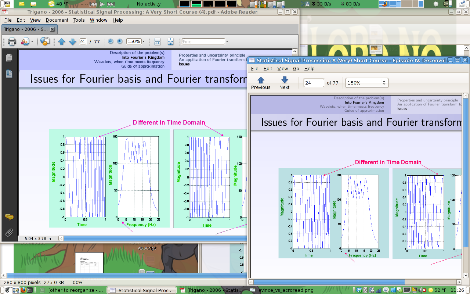Image resolution: width=470 pixels, height=294 pixels.
Task: Open the Go menu in Evince
Action: 296,69
